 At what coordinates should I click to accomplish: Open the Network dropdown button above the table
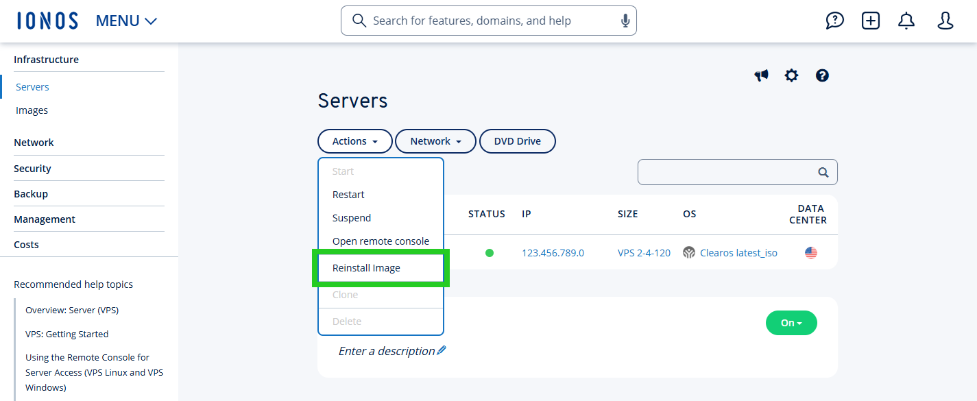point(435,141)
